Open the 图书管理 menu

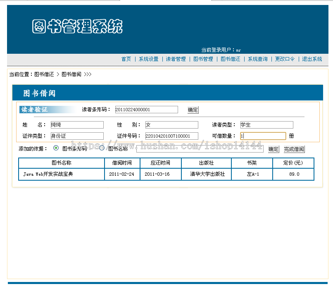click(203, 59)
